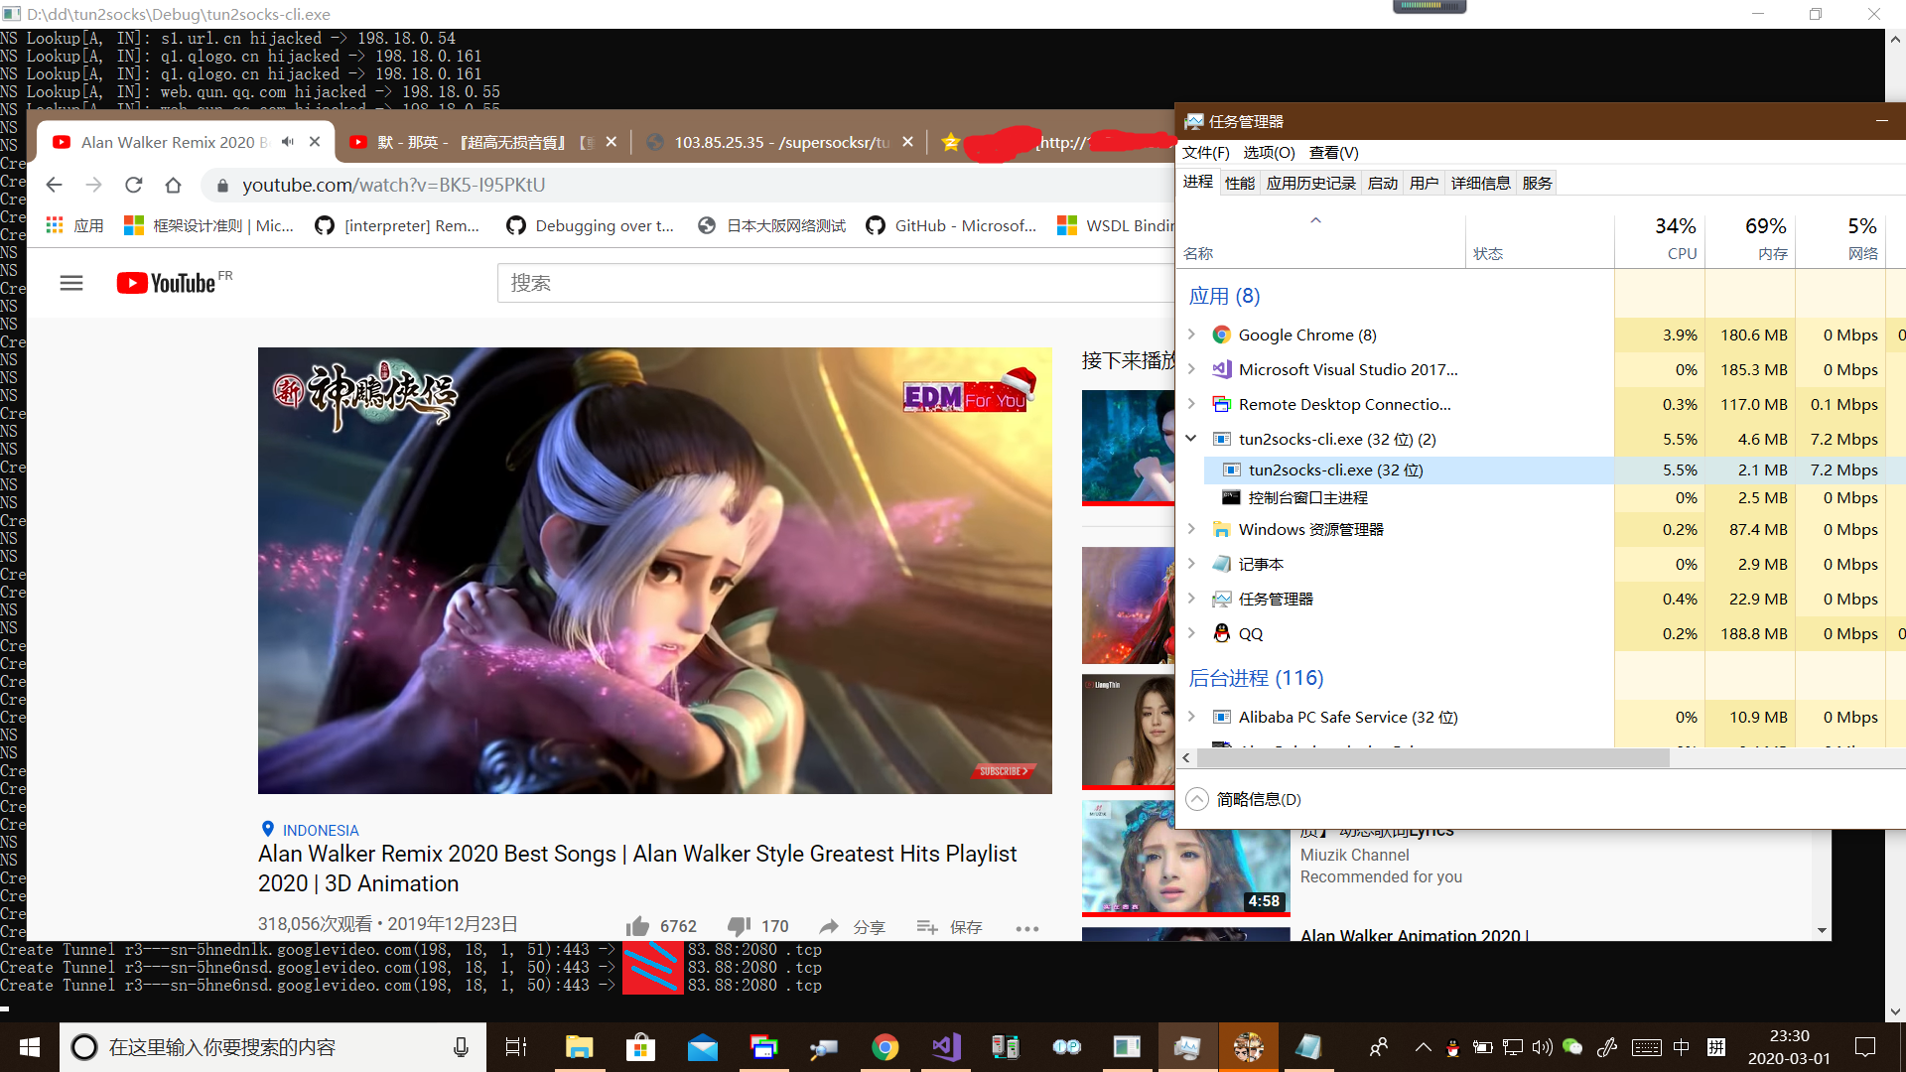The image size is (1906, 1072).
Task: Click the INDONESIA location link
Action: 321,830
